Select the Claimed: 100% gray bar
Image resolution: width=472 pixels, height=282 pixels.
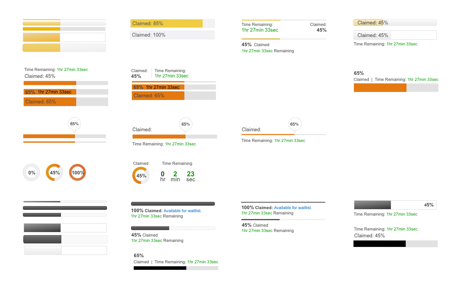pyautogui.click(x=172, y=35)
